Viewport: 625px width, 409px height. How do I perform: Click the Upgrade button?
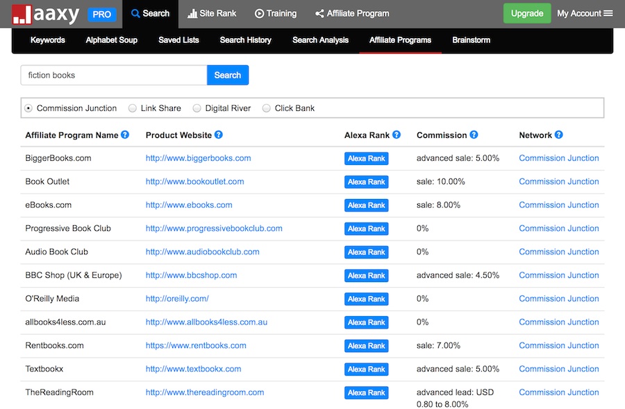click(x=527, y=14)
